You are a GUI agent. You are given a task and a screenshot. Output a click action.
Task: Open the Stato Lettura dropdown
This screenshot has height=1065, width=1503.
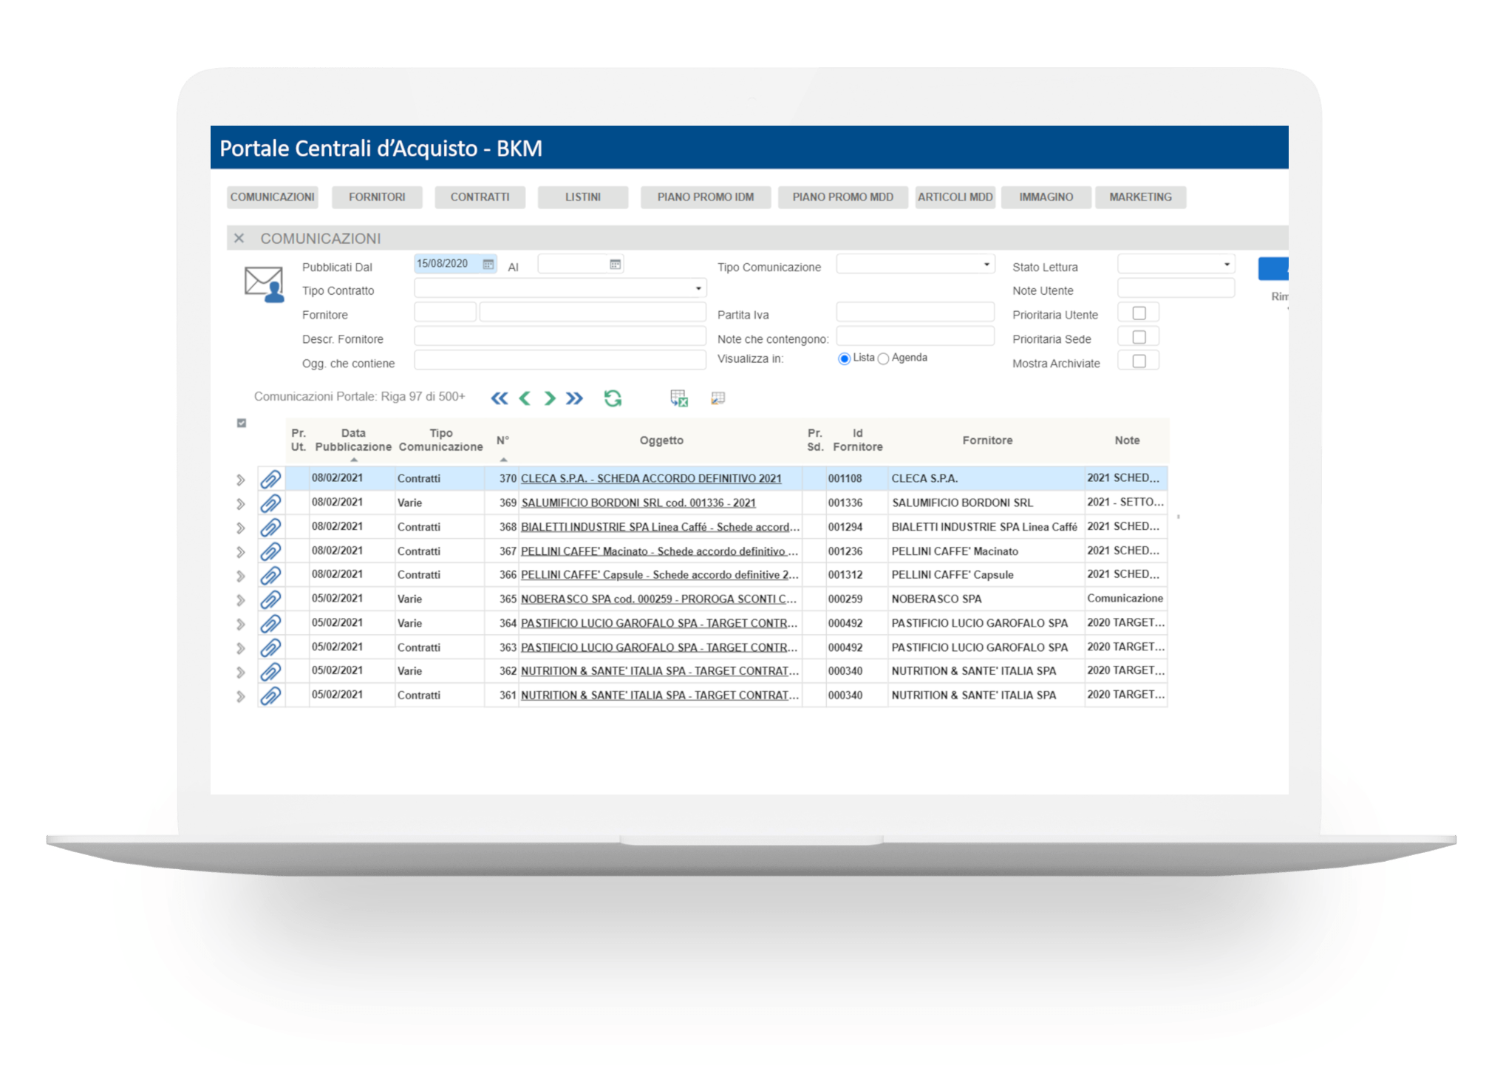coord(1176,264)
